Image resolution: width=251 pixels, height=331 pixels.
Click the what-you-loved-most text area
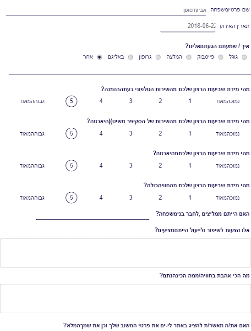(125, 298)
